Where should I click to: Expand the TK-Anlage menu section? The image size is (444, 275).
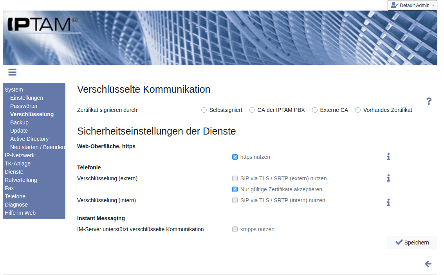point(18,164)
